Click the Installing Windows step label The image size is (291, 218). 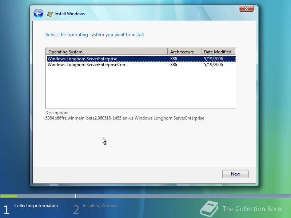101,206
